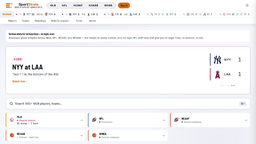The height and width of the screenshot is (144, 256).
Task: Click the Search 900+ MLB players field
Action: [x=128, y=104]
